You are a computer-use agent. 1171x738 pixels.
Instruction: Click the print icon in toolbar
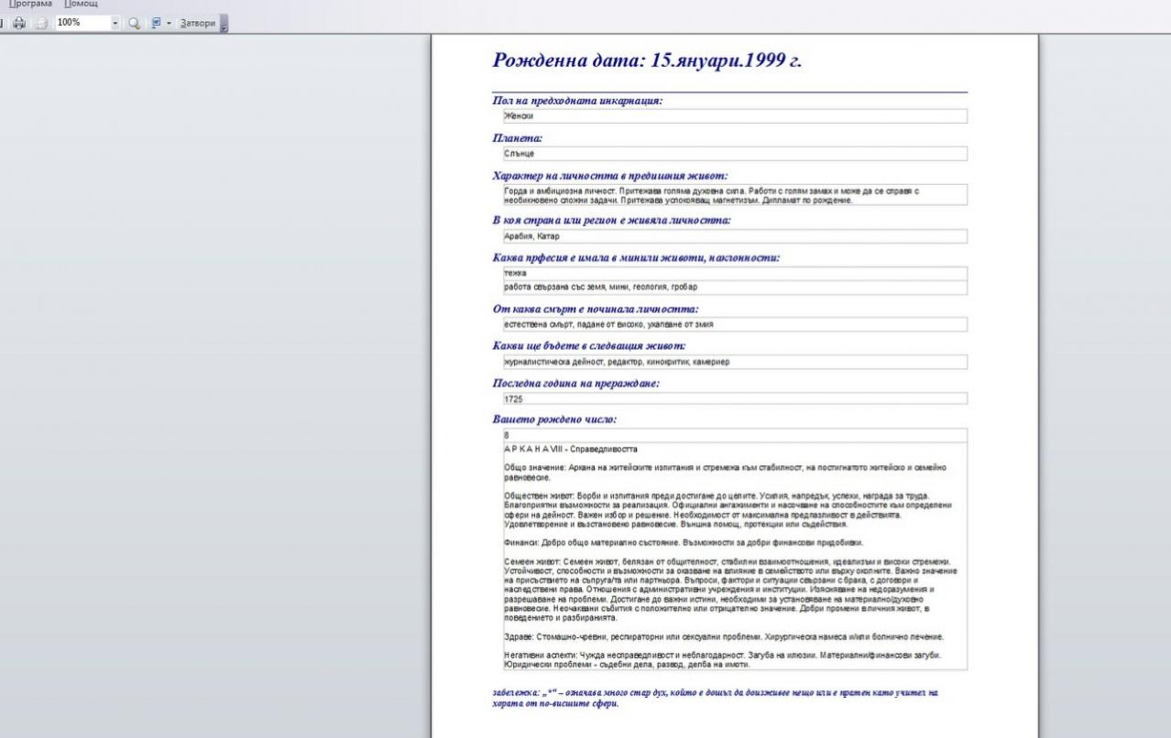click(19, 22)
